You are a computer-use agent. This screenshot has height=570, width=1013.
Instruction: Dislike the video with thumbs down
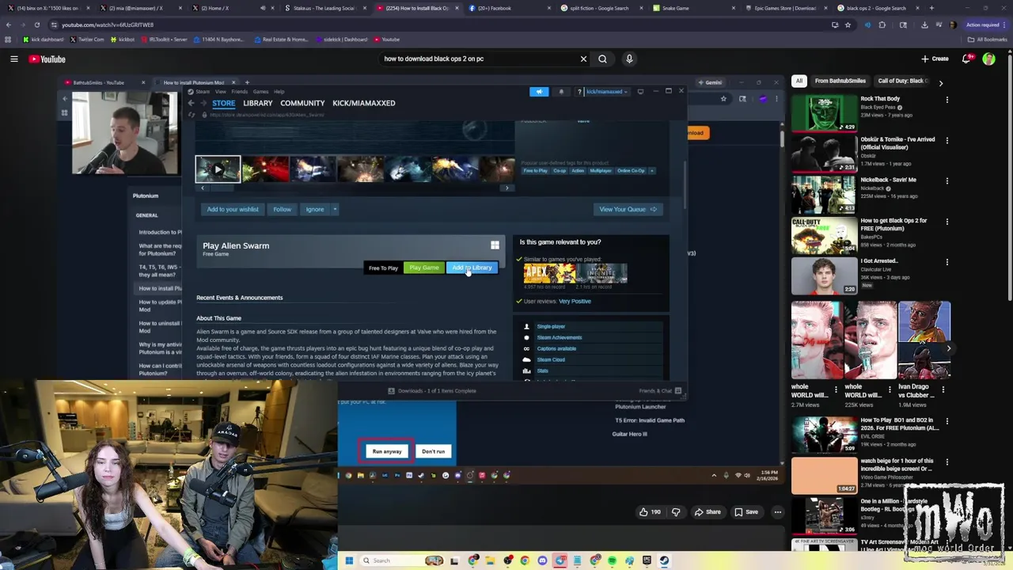pos(676,512)
